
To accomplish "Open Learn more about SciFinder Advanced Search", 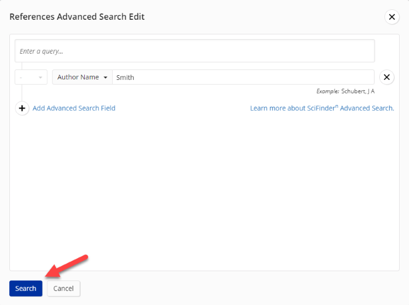I will click(322, 108).
